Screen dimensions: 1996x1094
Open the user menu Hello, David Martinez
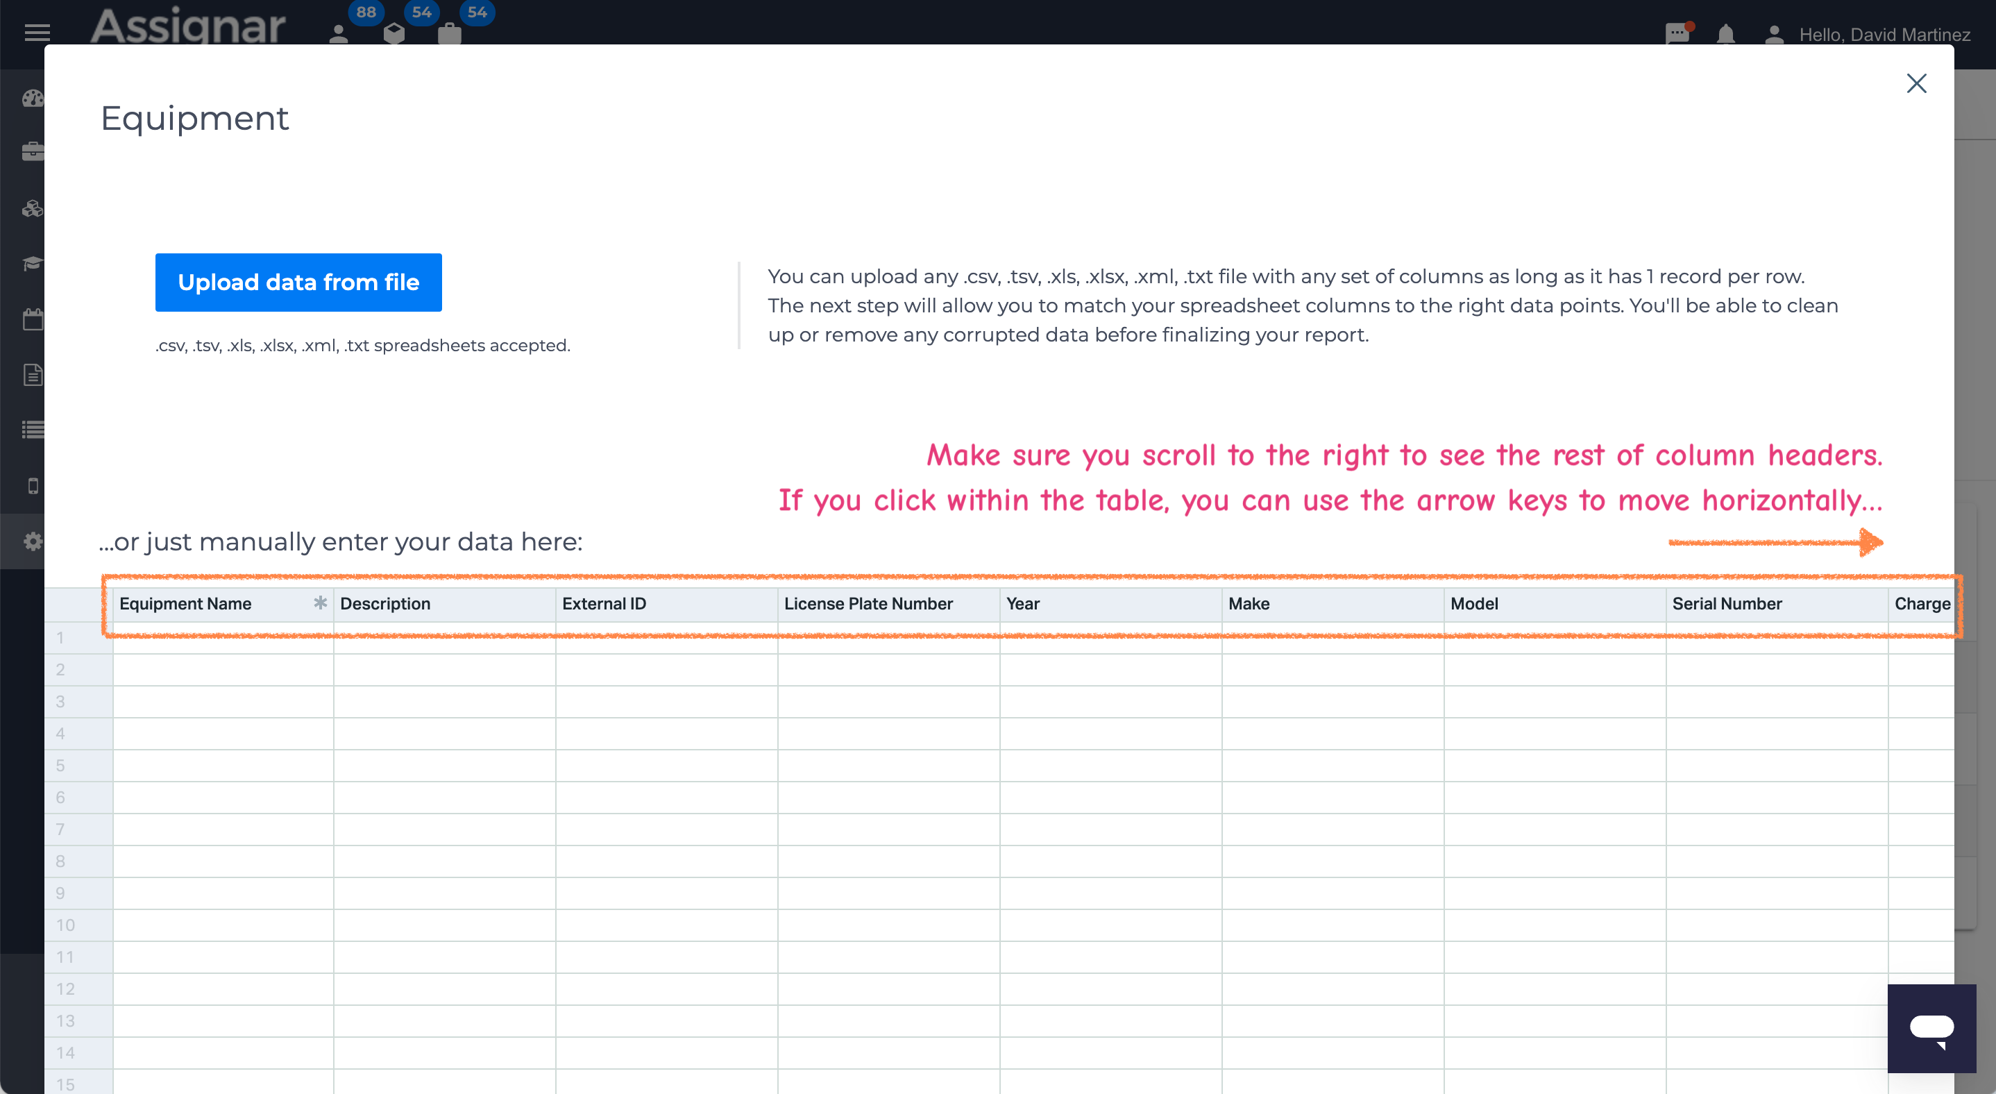(x=1884, y=34)
